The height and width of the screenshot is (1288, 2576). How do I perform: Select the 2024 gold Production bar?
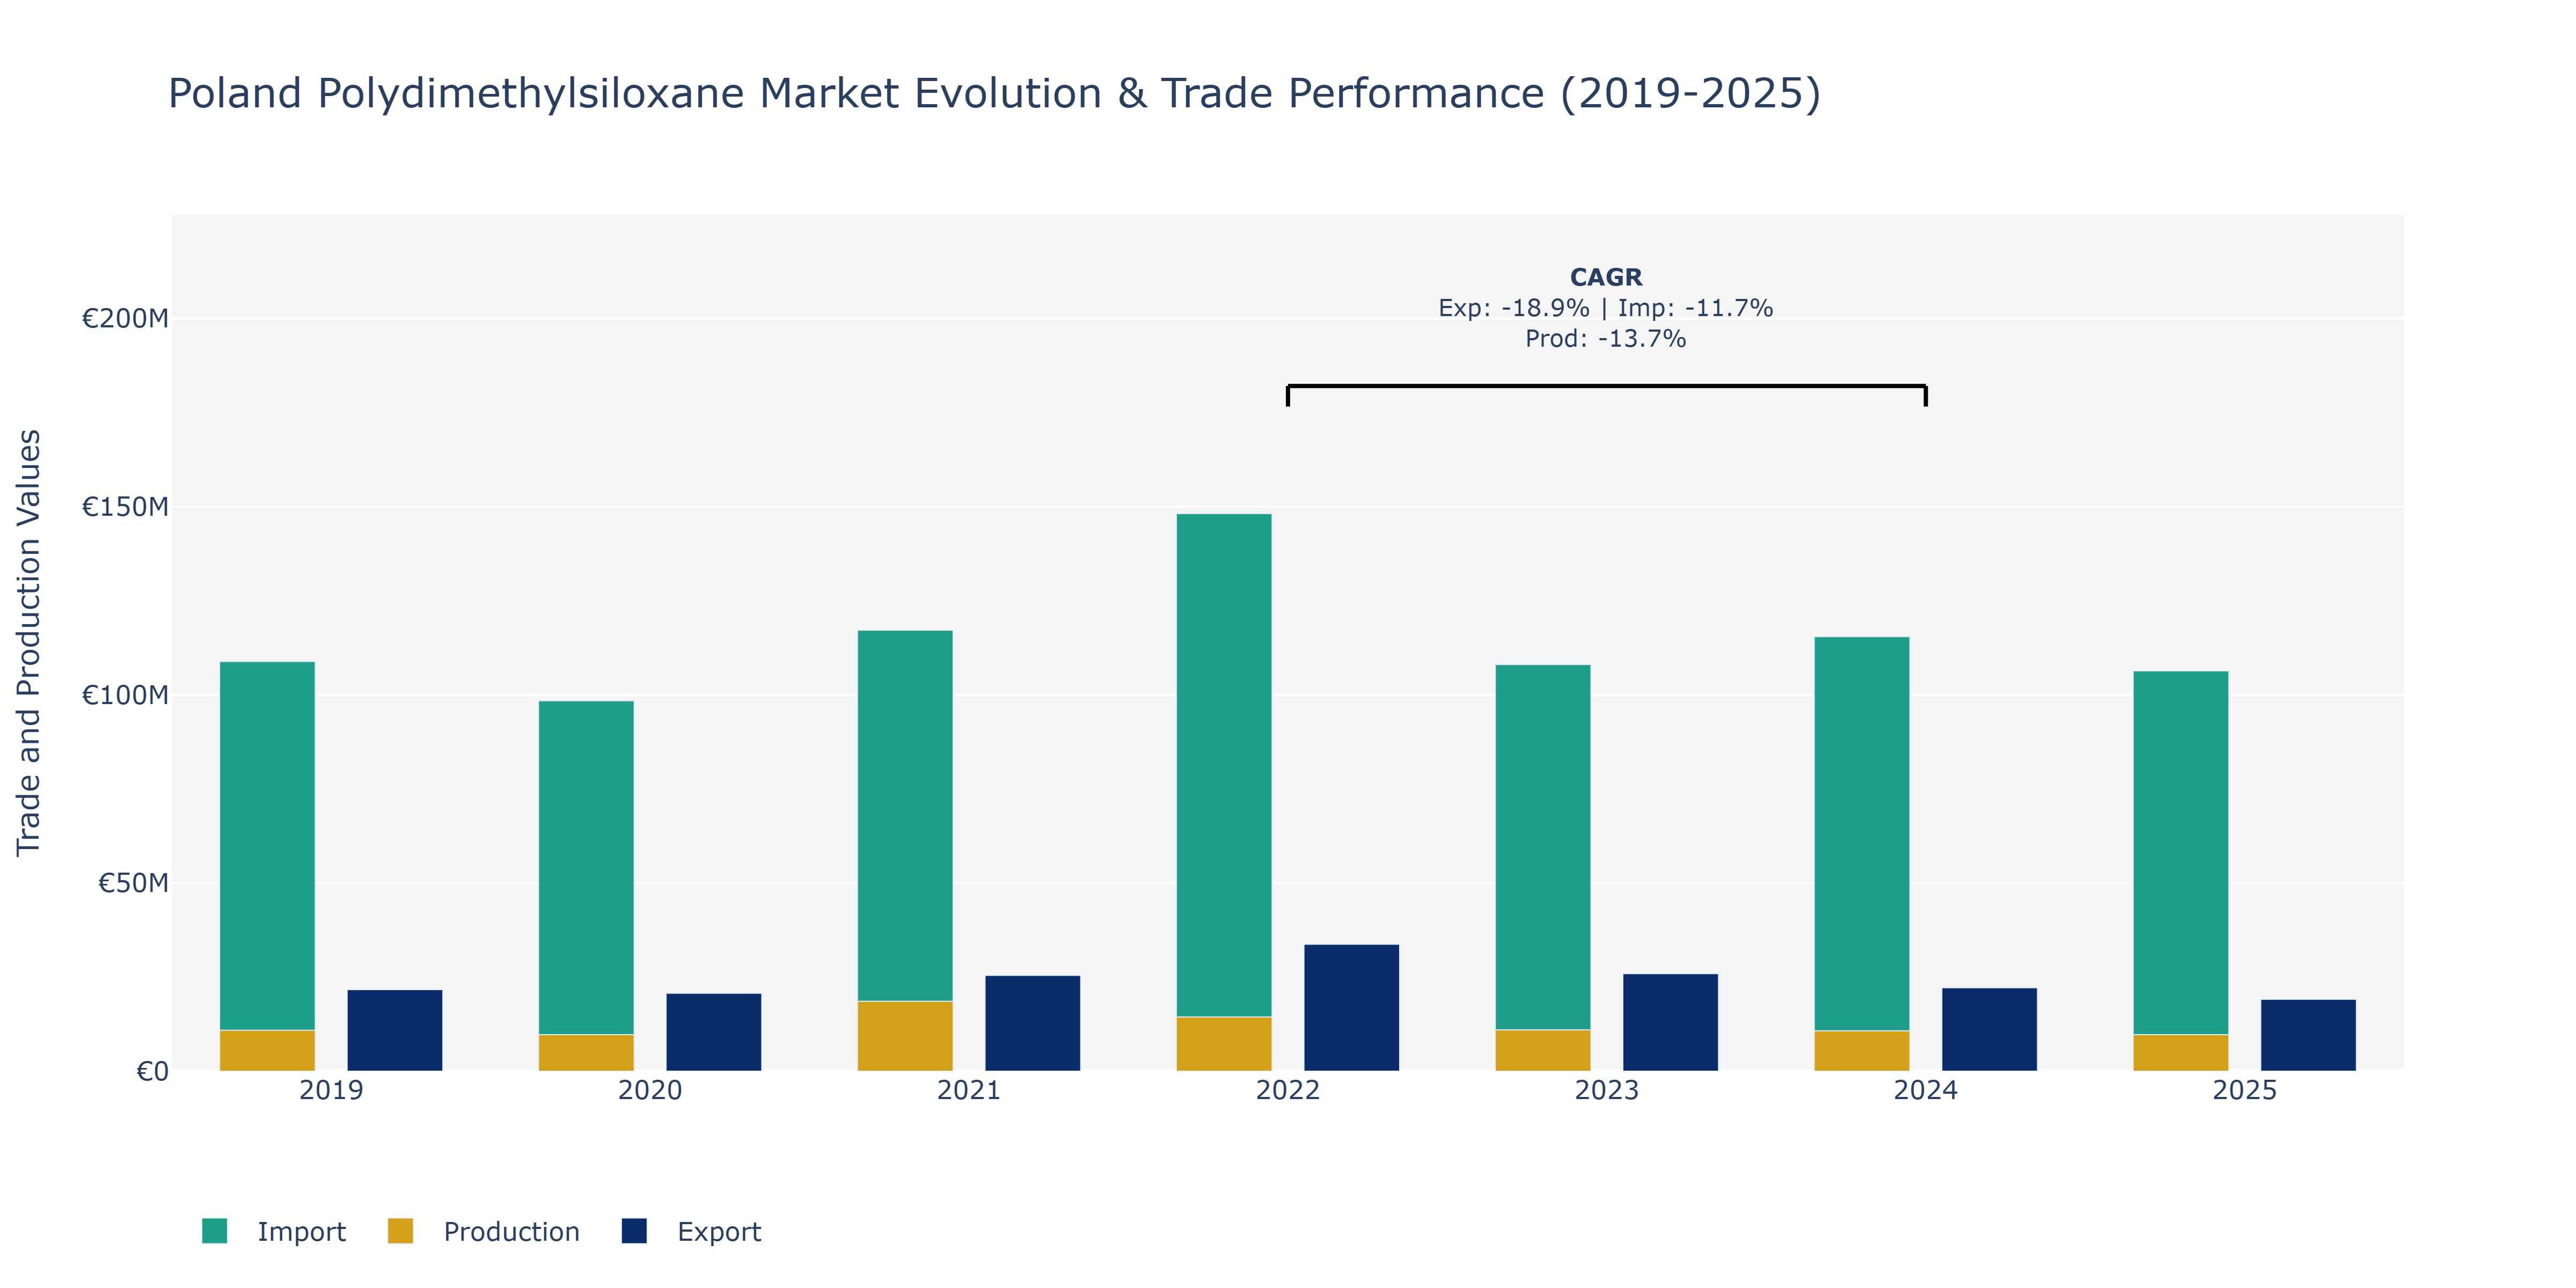tap(1862, 1051)
